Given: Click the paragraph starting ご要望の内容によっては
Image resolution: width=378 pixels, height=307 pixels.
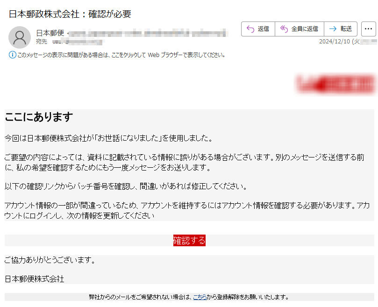Looking at the screenshot, I should (x=185, y=162).
